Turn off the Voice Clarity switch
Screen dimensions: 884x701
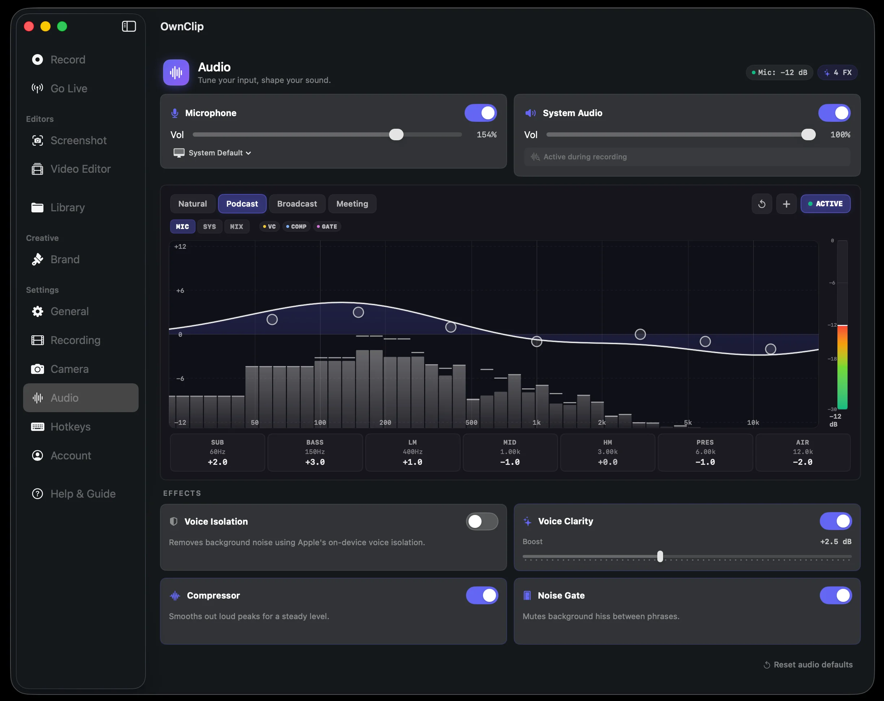pyautogui.click(x=836, y=521)
